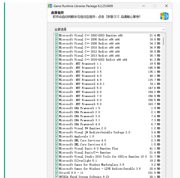This screenshot has height=178, width=180.
Task: Toggle .NET Framework 3.5 checkbox
Action: pos(57,72)
